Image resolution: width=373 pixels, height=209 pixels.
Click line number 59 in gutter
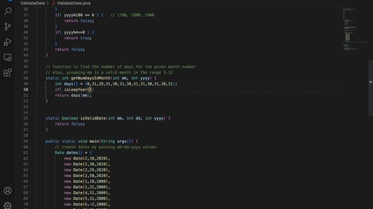pyautogui.click(x=26, y=141)
